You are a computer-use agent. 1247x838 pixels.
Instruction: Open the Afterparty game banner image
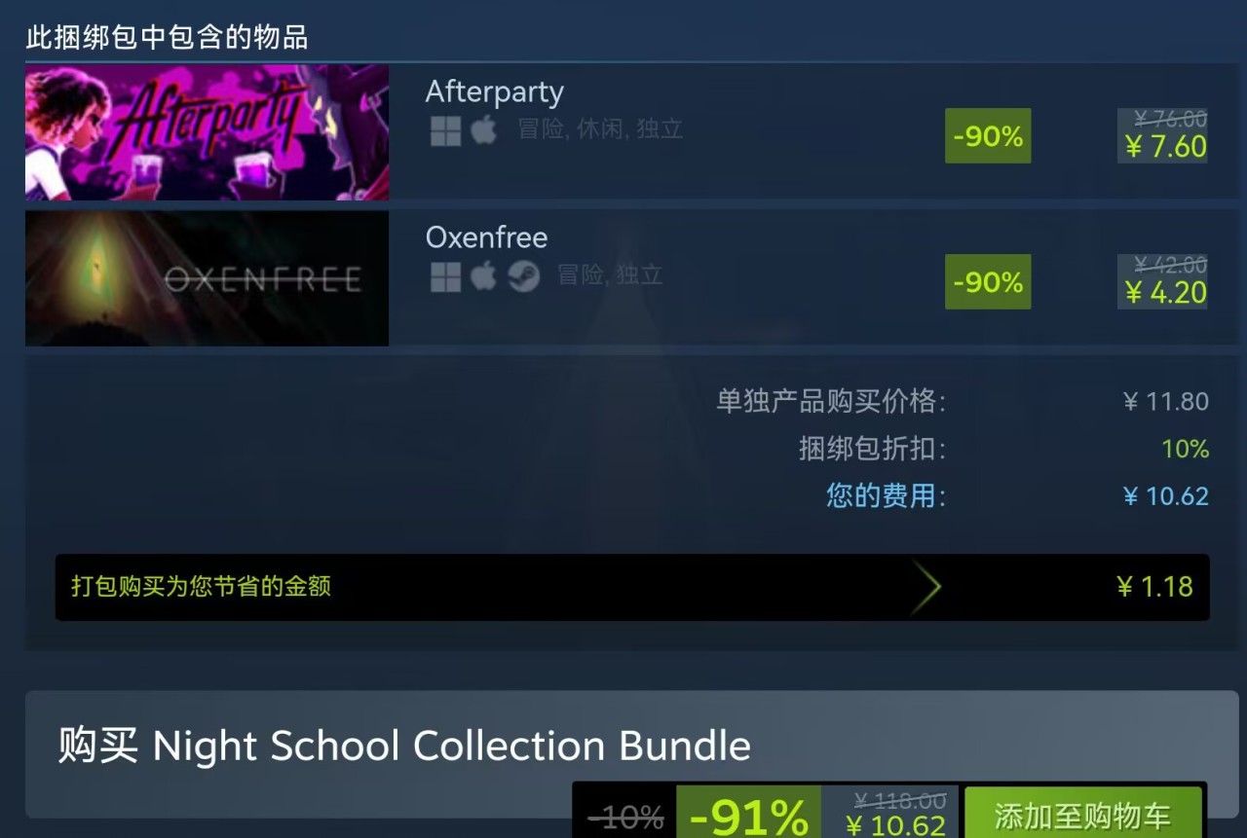(207, 132)
